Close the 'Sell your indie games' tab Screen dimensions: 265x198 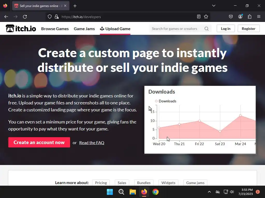tap(65, 6)
